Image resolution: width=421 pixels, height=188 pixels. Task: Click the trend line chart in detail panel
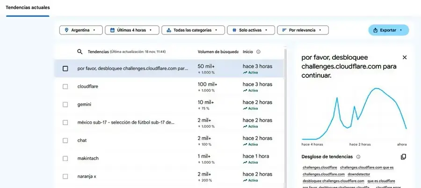click(354, 114)
